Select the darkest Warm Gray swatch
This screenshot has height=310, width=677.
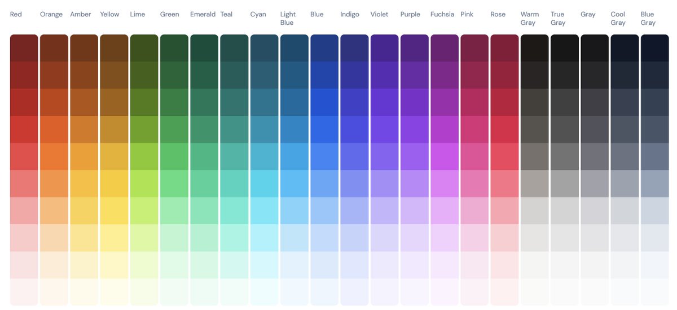[x=535, y=48]
